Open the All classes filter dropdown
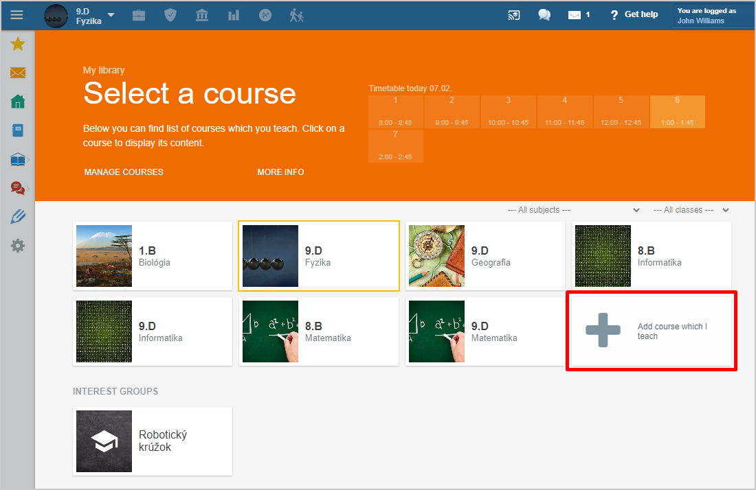Image resolution: width=756 pixels, height=490 pixels. [691, 210]
